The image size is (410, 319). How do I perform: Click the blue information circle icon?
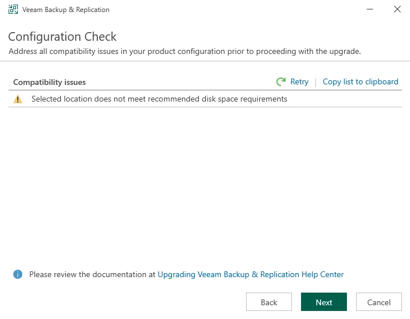[x=18, y=274]
